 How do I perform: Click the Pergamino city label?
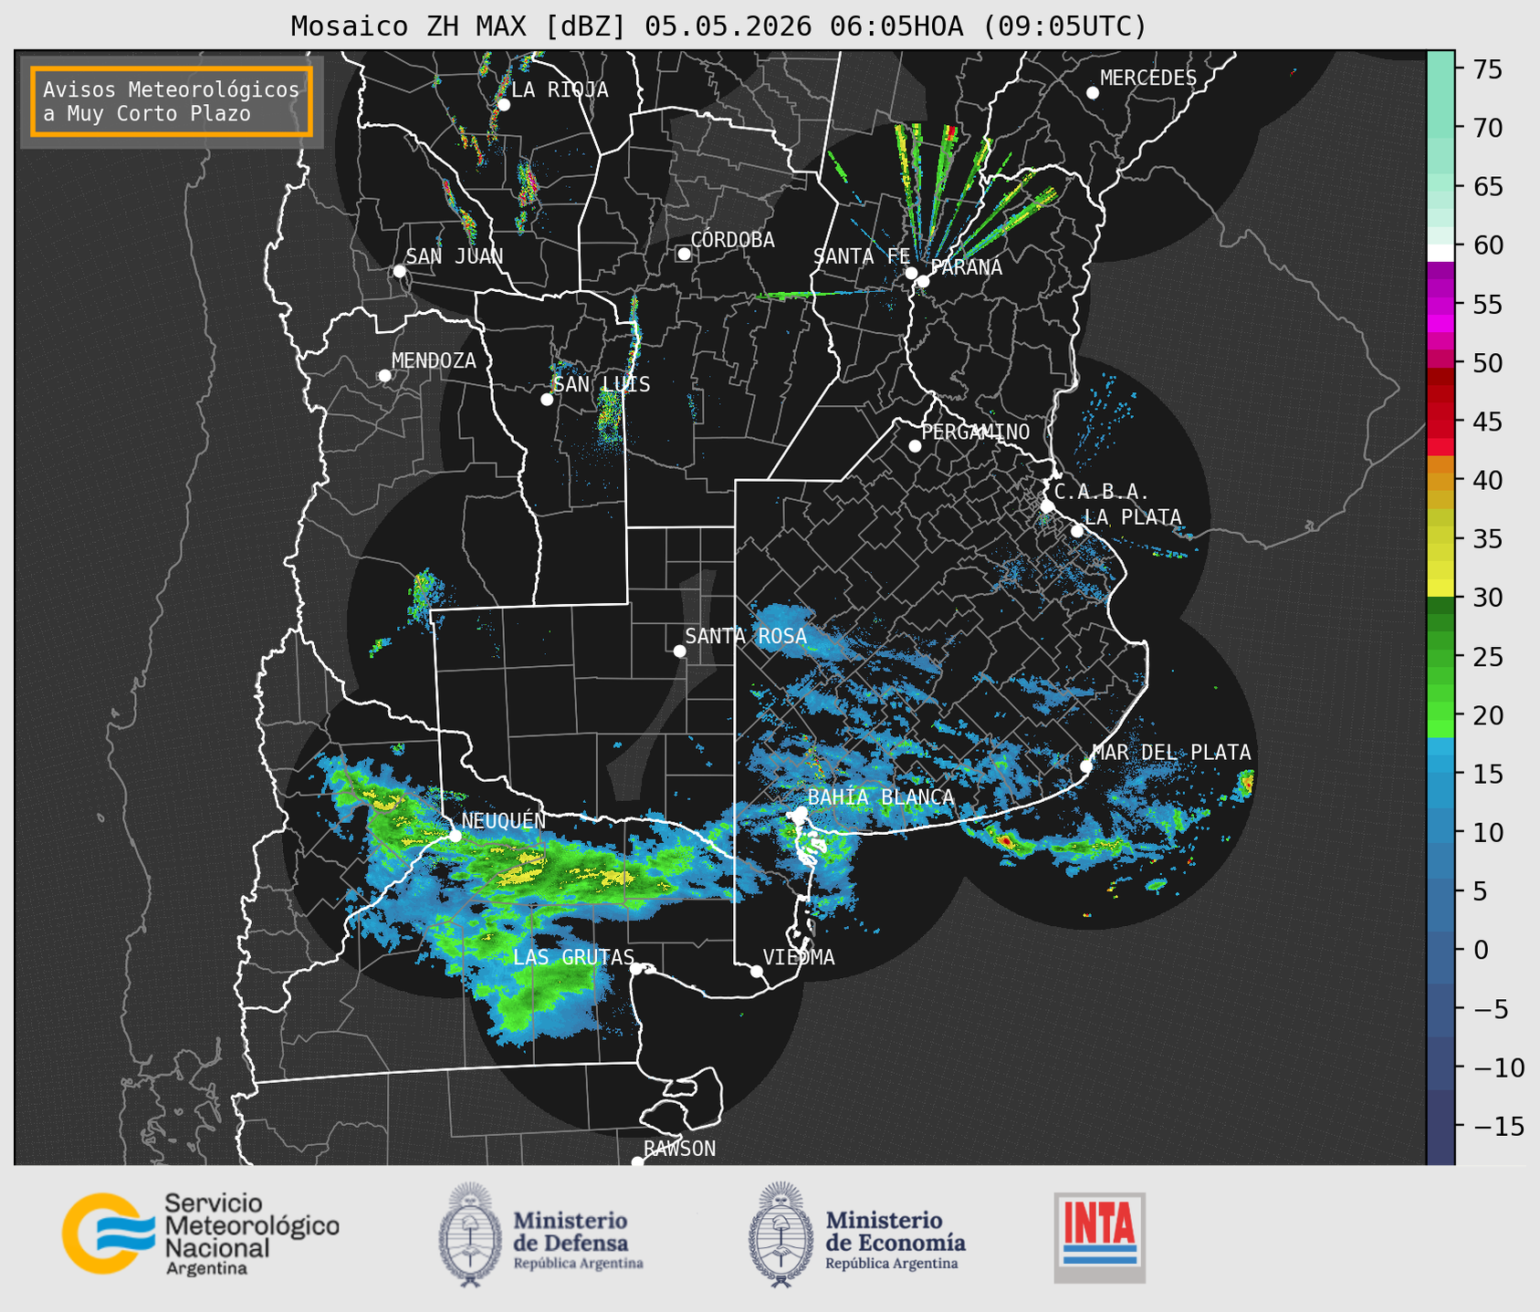(x=975, y=432)
